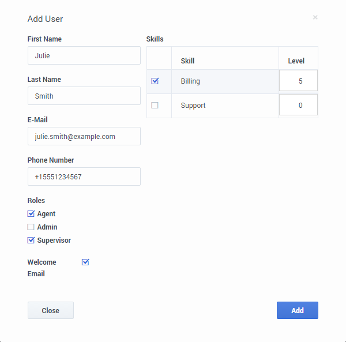Check the Support skill checkbox
The height and width of the screenshot is (342, 346).
click(x=155, y=106)
